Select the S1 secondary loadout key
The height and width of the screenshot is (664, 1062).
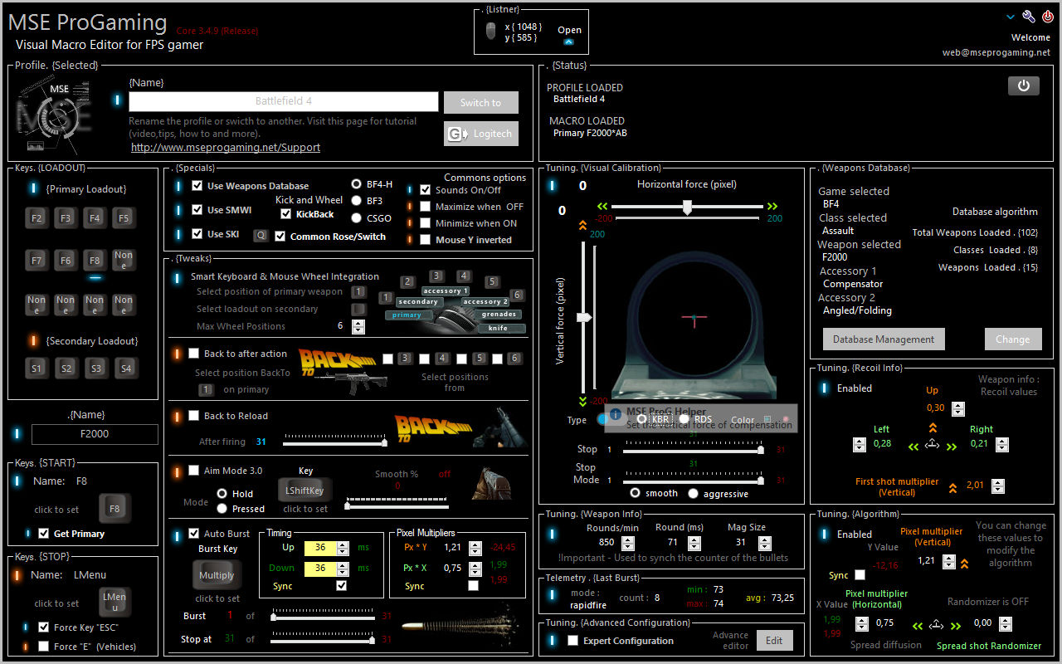click(37, 368)
